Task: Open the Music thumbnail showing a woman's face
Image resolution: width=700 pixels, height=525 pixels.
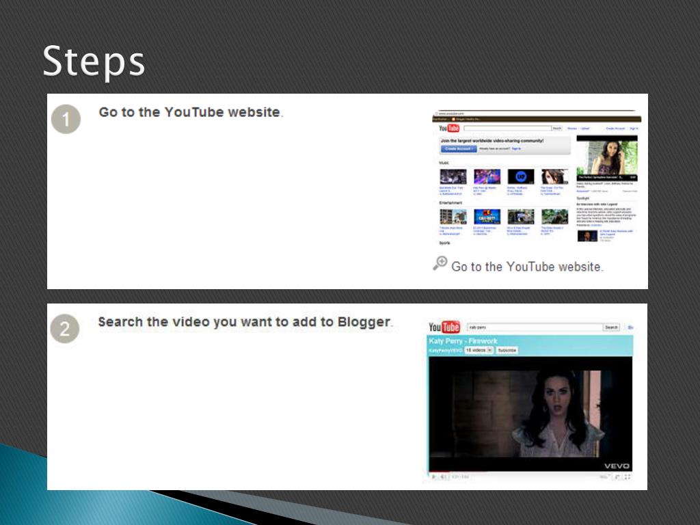Action: 555,177
